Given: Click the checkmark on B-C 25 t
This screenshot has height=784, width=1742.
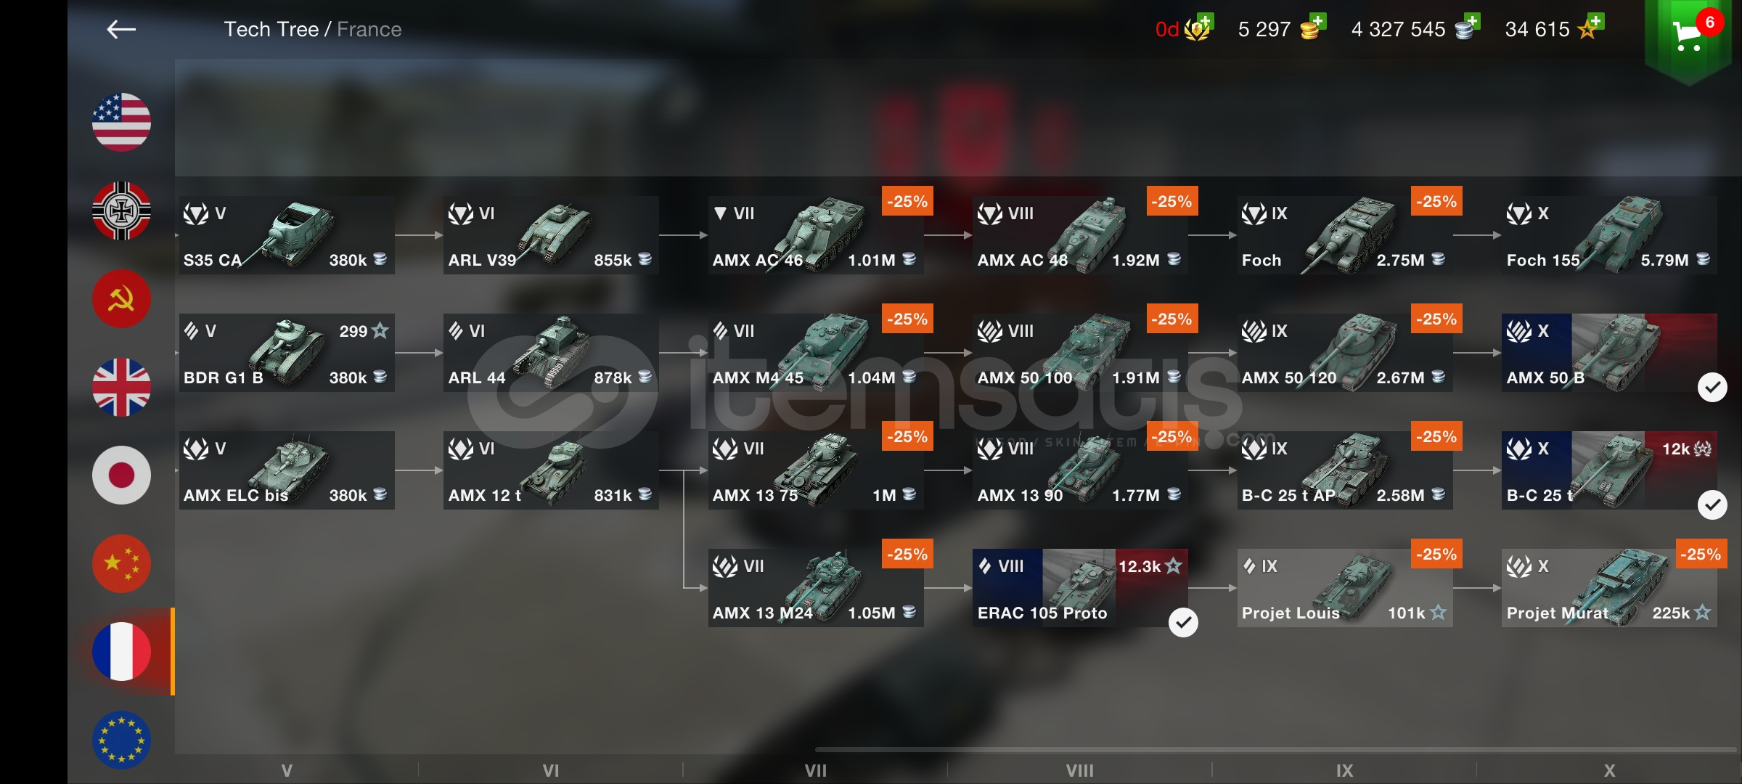Looking at the screenshot, I should pyautogui.click(x=1712, y=505).
